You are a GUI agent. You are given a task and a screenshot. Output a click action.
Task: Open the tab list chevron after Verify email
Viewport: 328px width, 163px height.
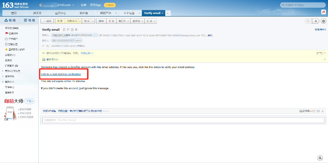[168, 13]
